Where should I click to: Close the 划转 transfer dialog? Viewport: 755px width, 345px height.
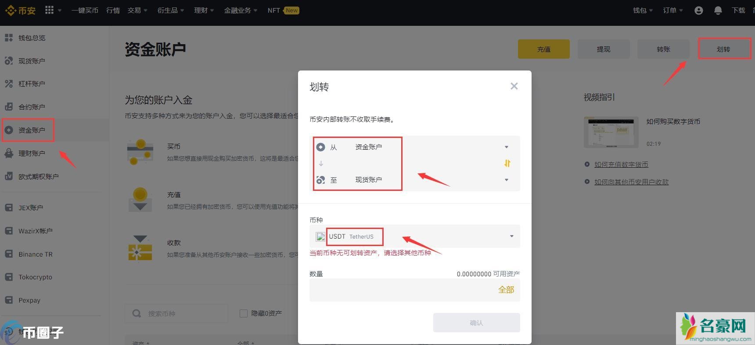point(514,86)
